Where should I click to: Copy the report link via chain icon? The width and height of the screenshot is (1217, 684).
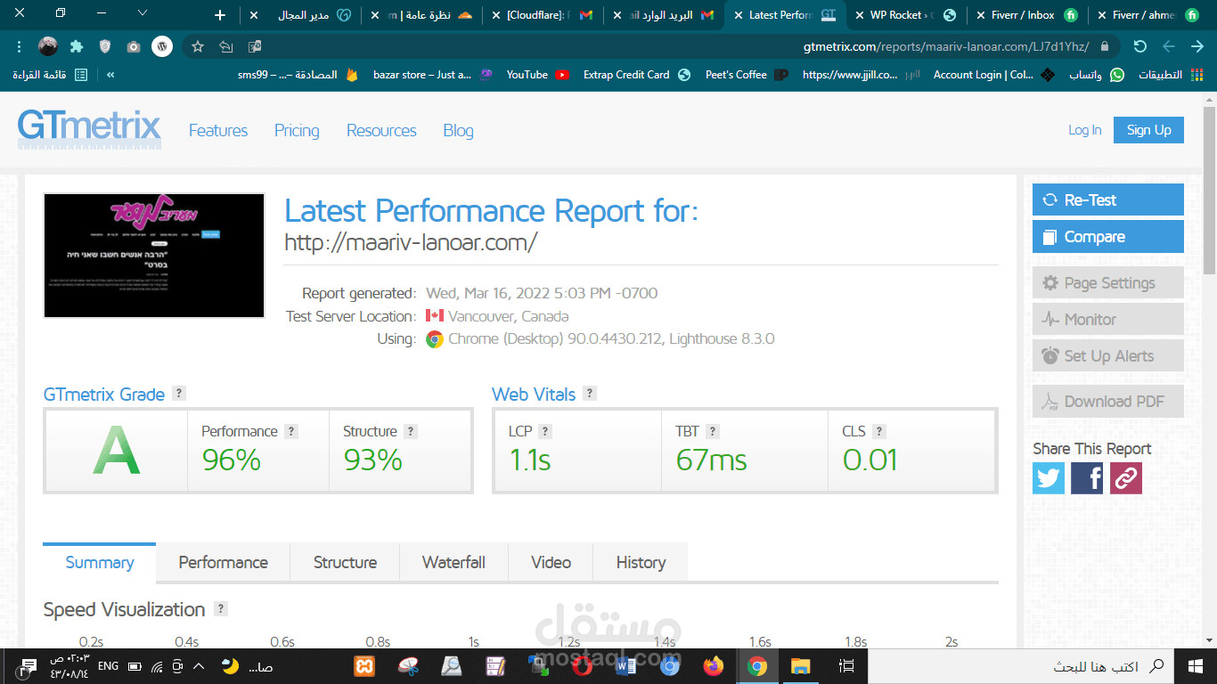pyautogui.click(x=1125, y=478)
